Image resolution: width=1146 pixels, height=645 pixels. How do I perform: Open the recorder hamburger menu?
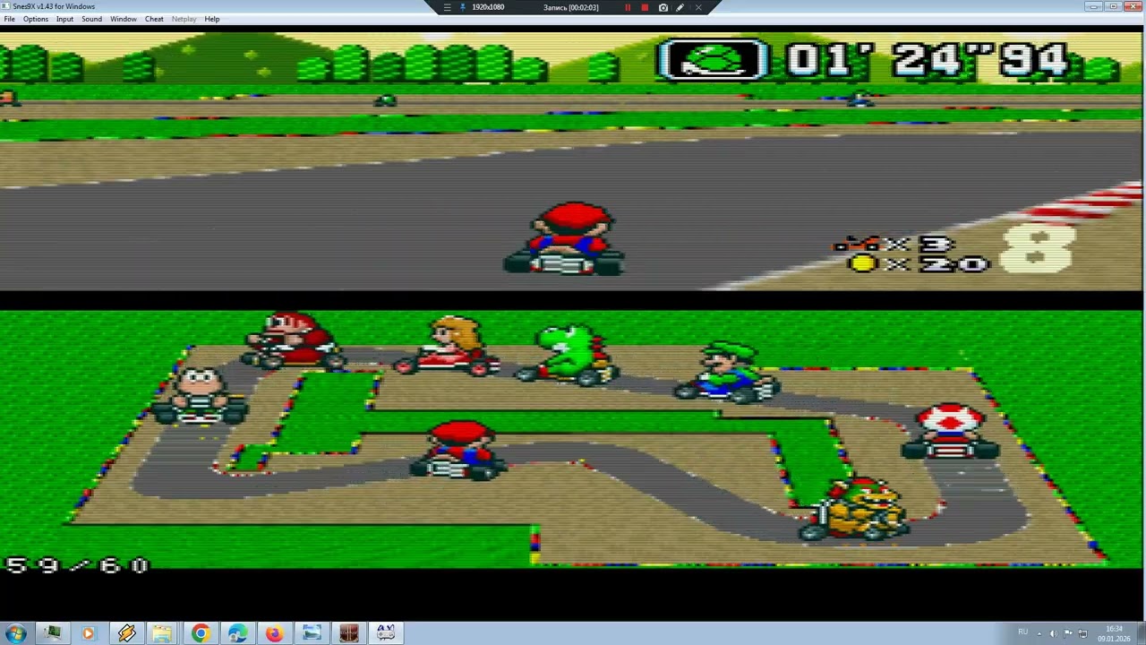point(448,7)
